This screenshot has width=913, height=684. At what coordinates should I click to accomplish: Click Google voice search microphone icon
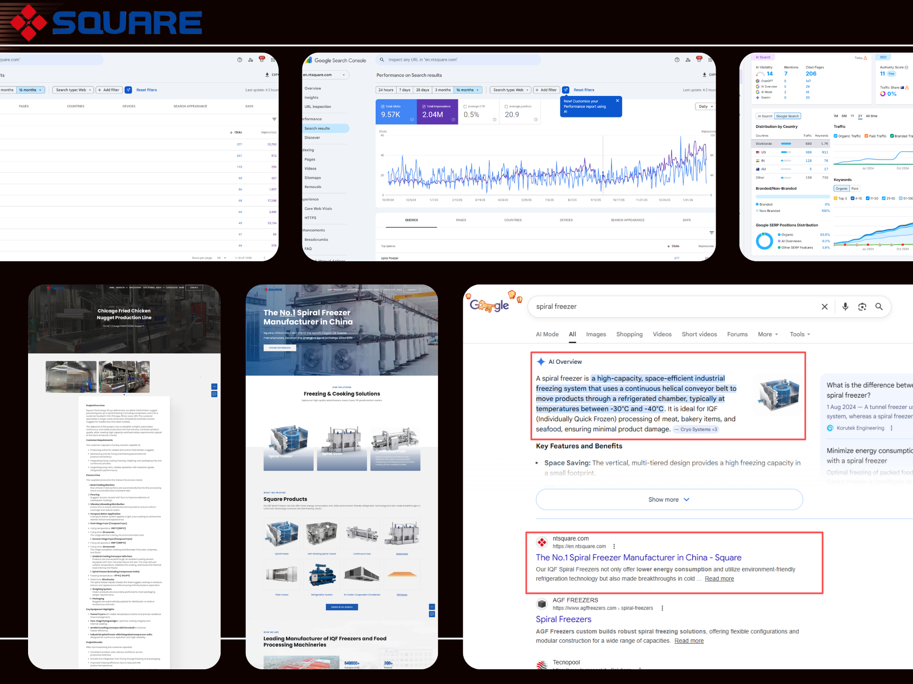(x=845, y=307)
